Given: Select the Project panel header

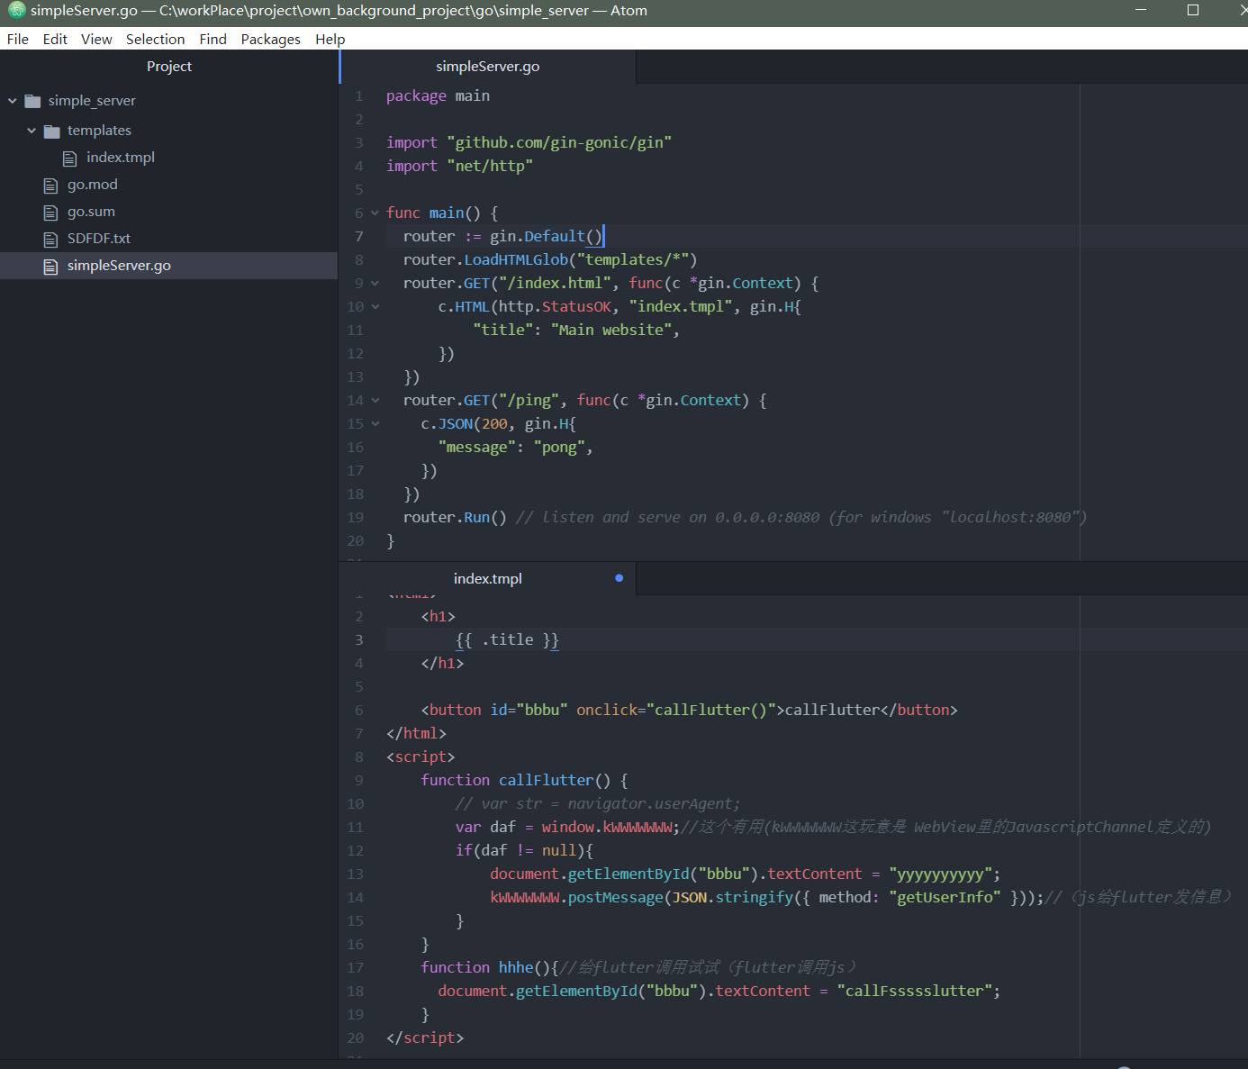Looking at the screenshot, I should (x=169, y=67).
